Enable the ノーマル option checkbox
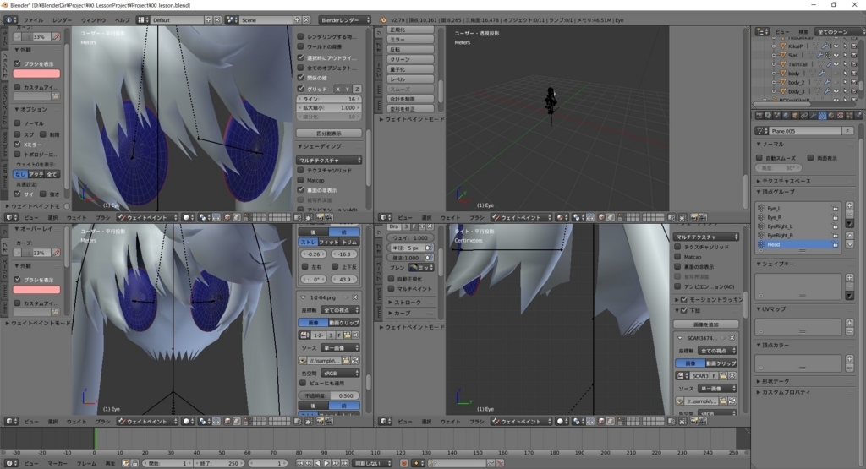 (x=18, y=123)
